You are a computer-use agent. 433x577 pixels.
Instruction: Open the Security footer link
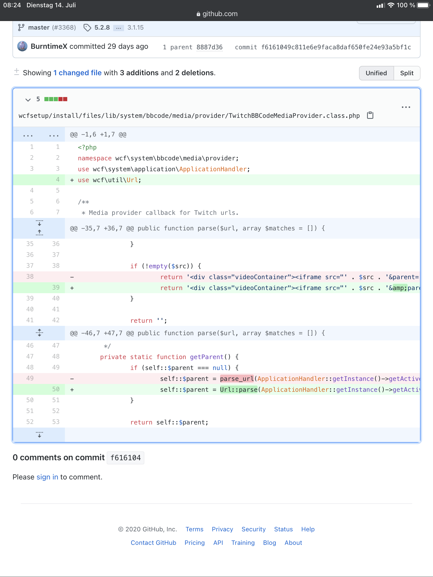click(x=253, y=529)
